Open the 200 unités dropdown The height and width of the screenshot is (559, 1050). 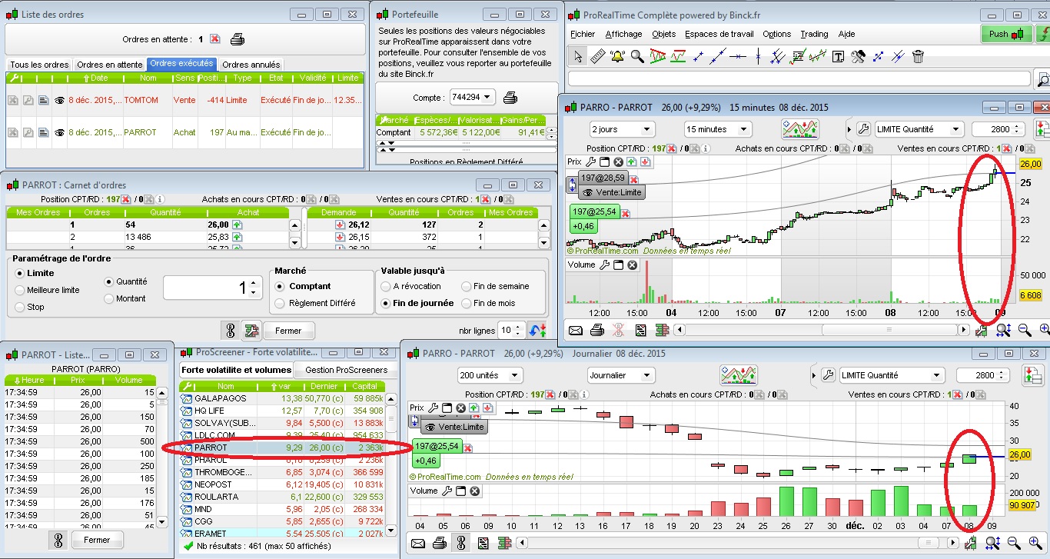coord(490,375)
